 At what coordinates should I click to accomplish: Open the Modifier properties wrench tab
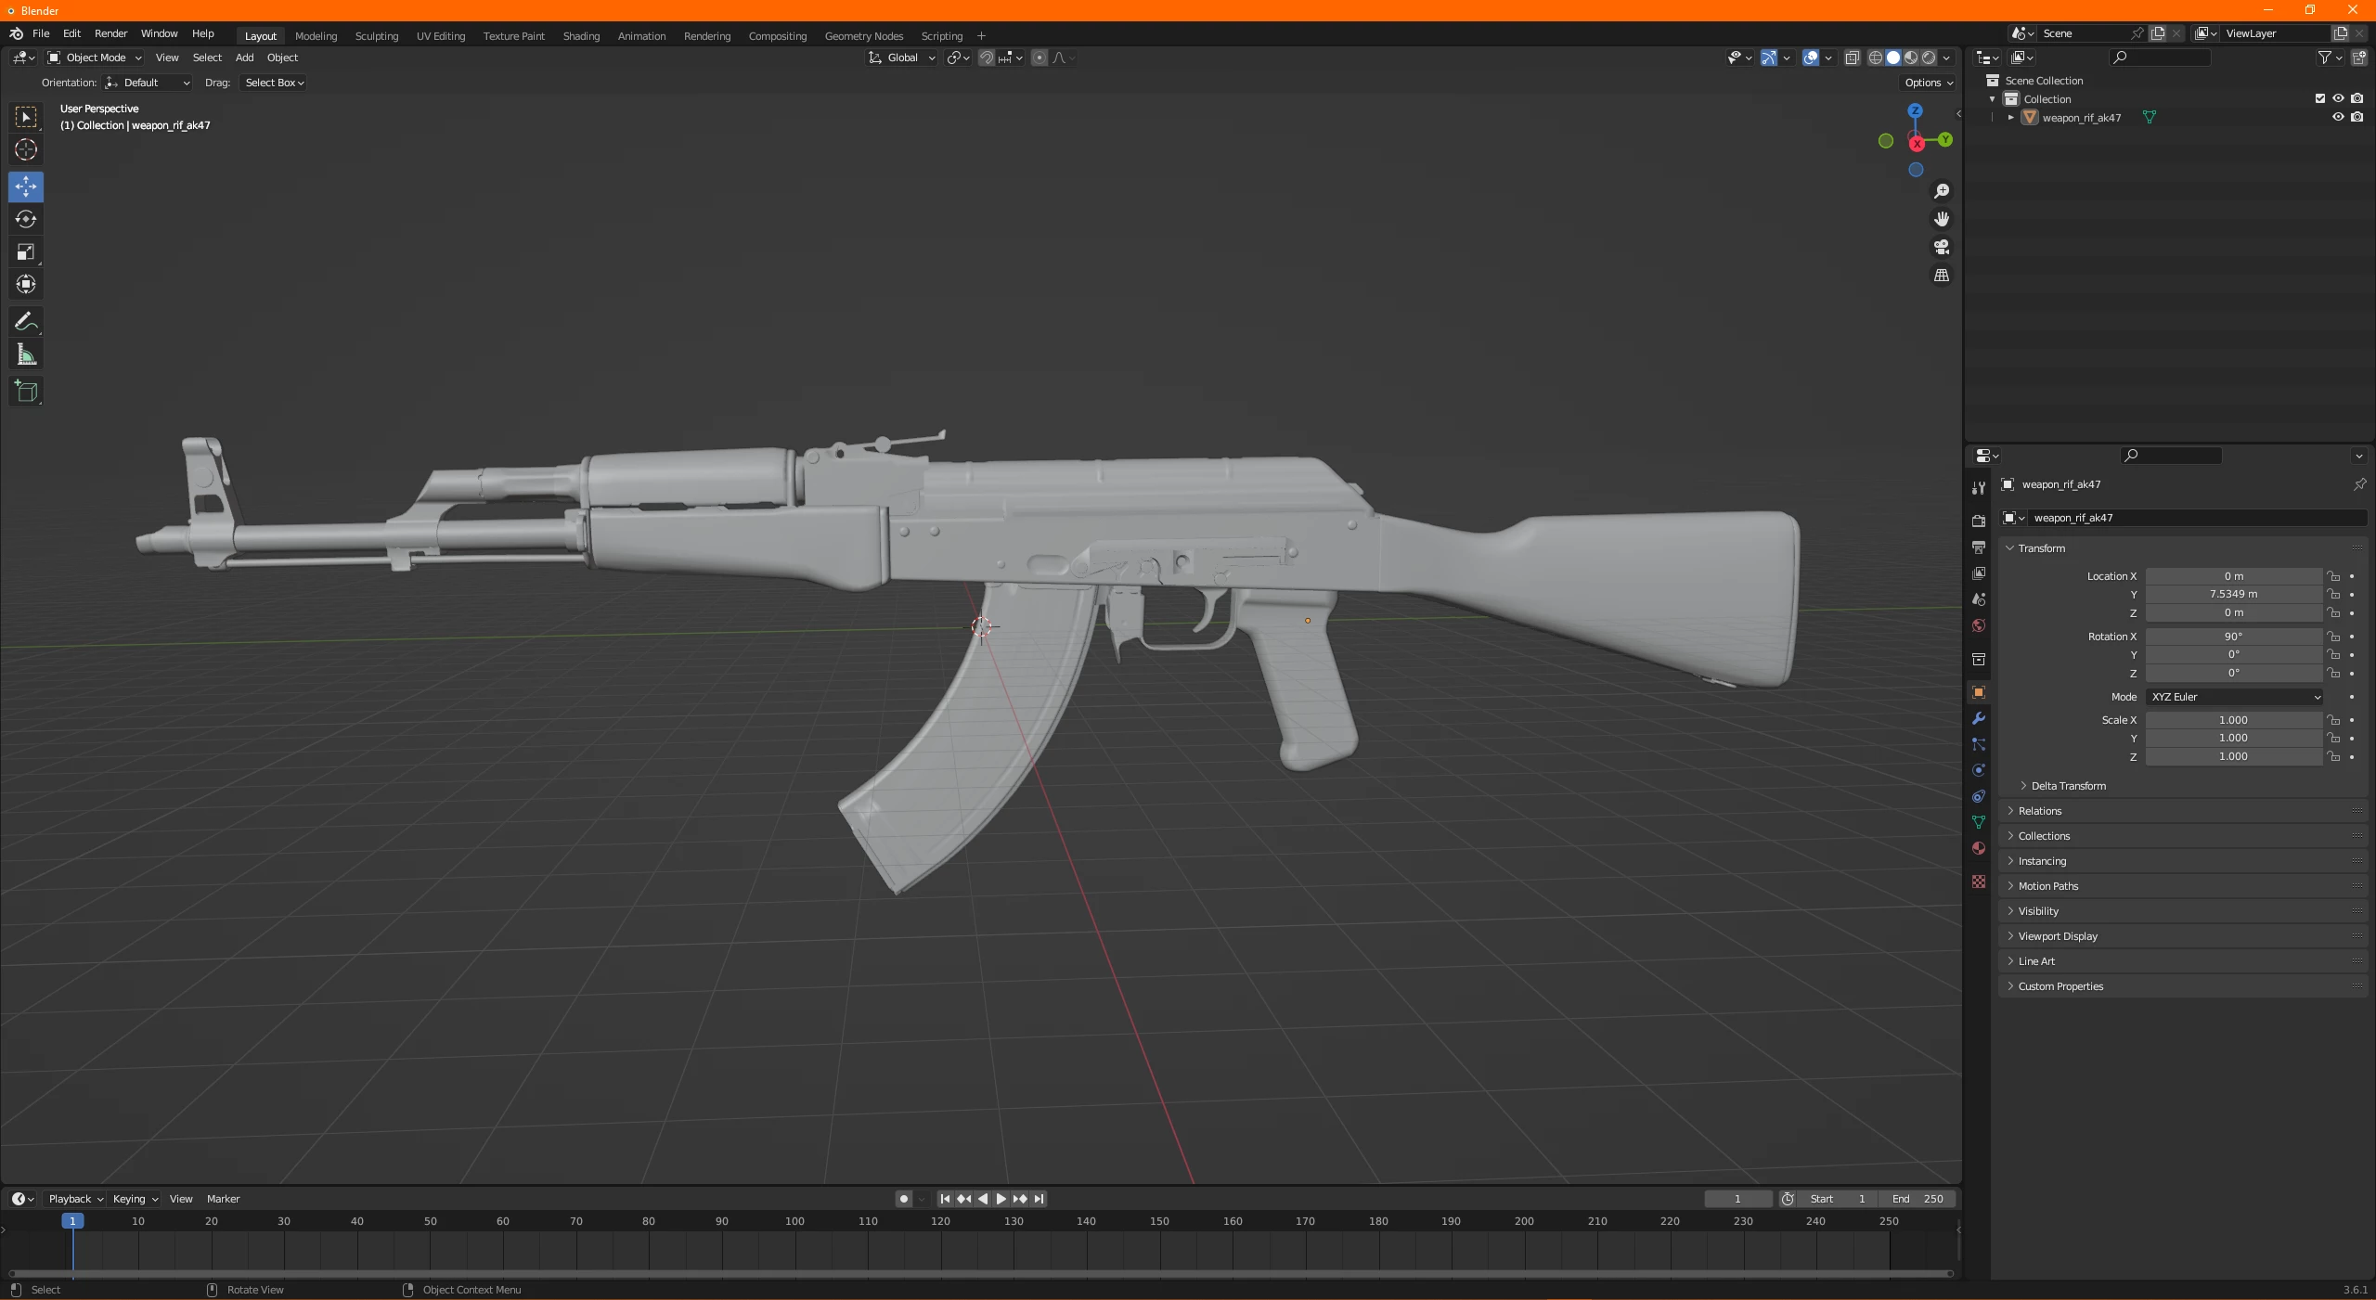1979,718
